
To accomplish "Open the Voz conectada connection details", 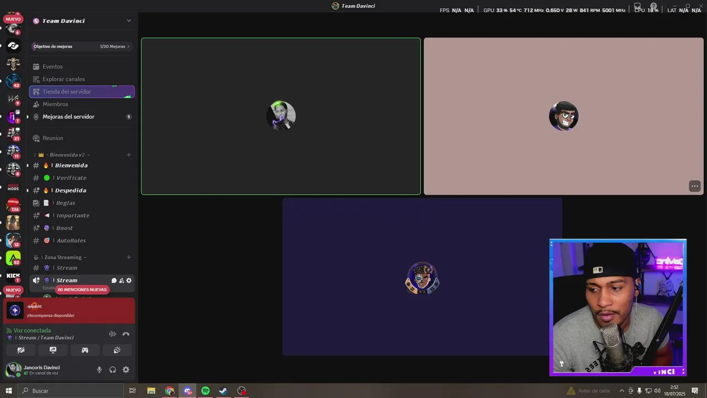I will pyautogui.click(x=32, y=331).
